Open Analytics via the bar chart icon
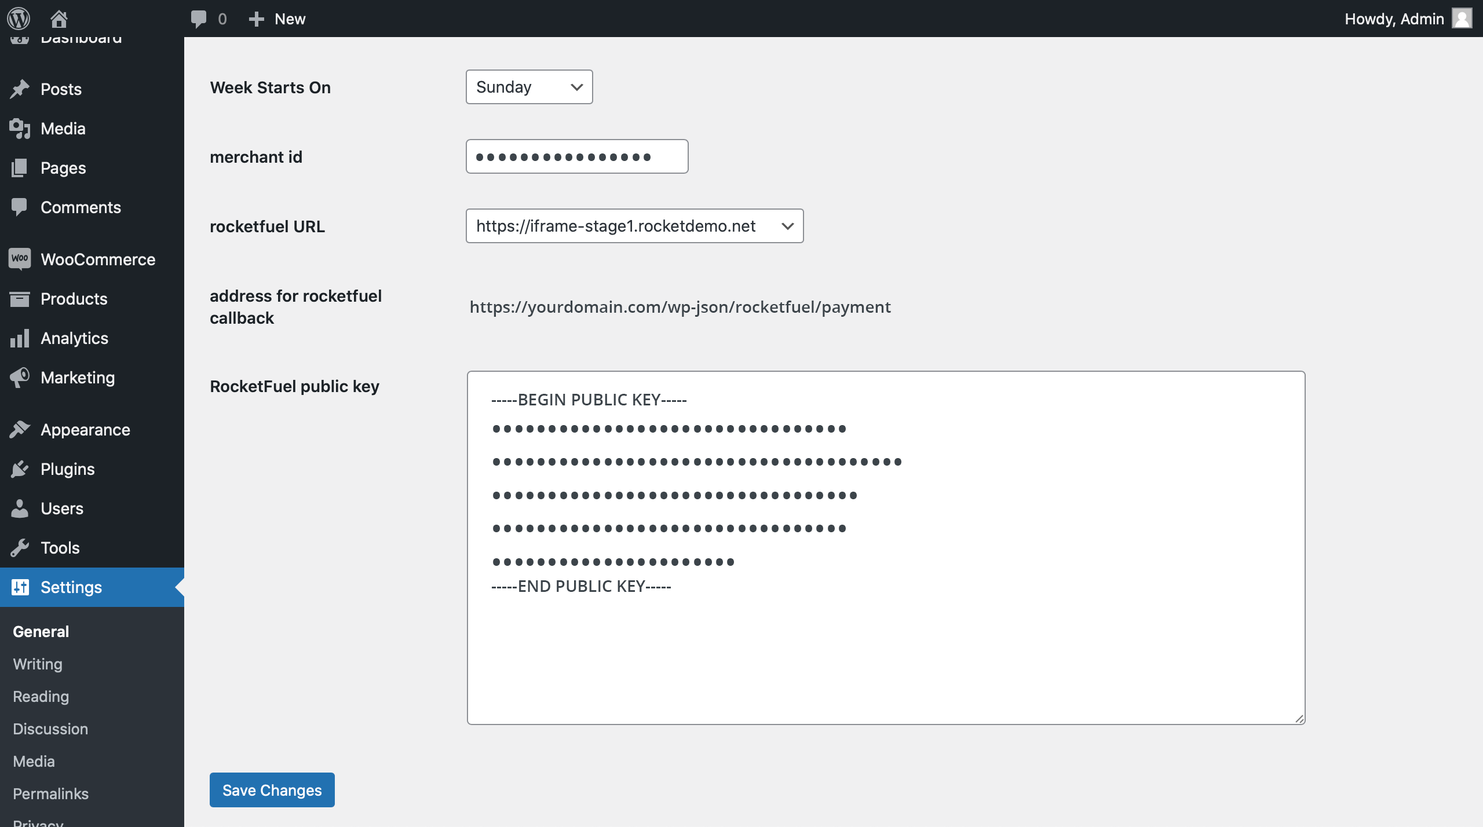Viewport: 1483px width, 827px height. pos(19,338)
